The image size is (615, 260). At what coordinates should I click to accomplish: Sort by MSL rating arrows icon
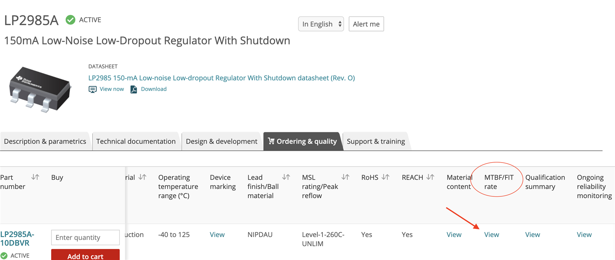coord(345,177)
